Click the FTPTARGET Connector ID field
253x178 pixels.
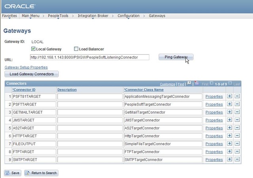[34, 152]
